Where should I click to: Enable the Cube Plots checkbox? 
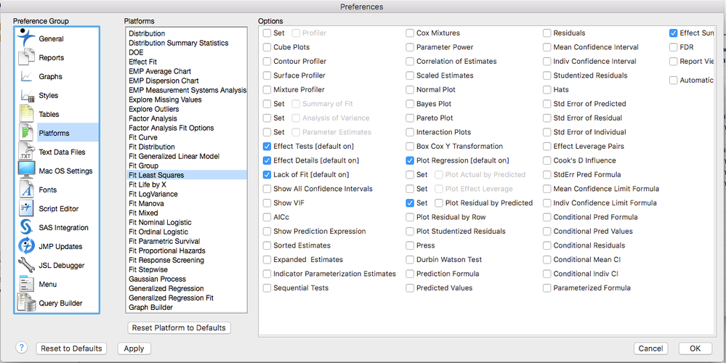(267, 47)
